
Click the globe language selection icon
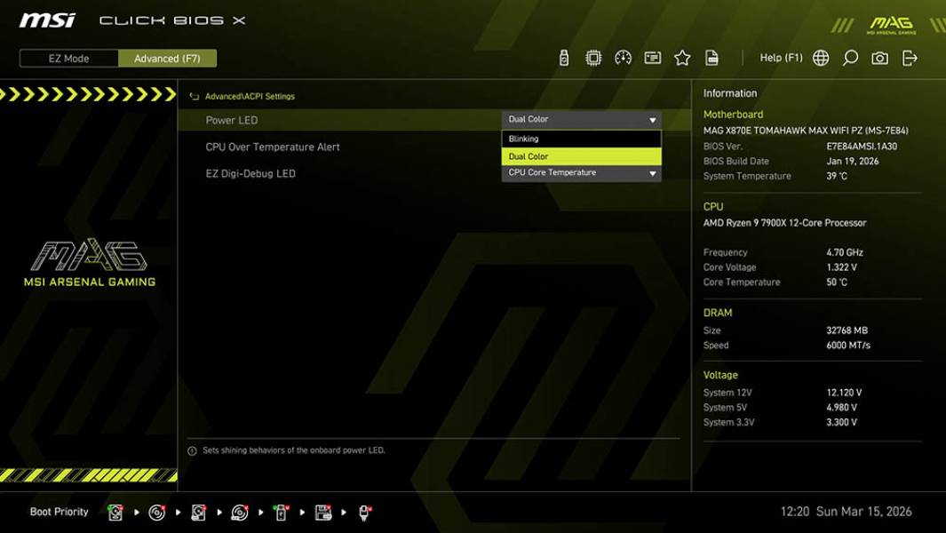point(822,57)
